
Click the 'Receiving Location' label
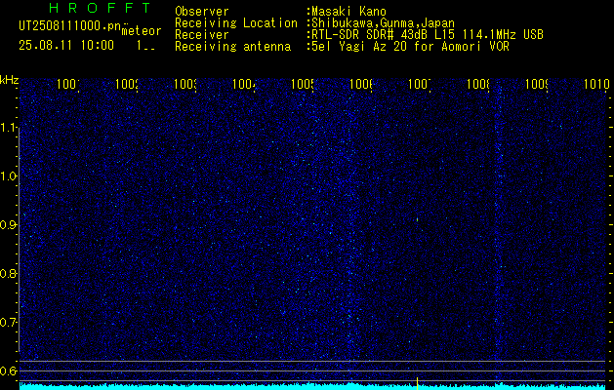pyautogui.click(x=236, y=23)
